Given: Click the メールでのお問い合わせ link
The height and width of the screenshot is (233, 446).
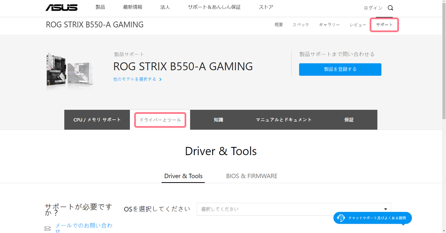Looking at the screenshot, I should [x=84, y=228].
